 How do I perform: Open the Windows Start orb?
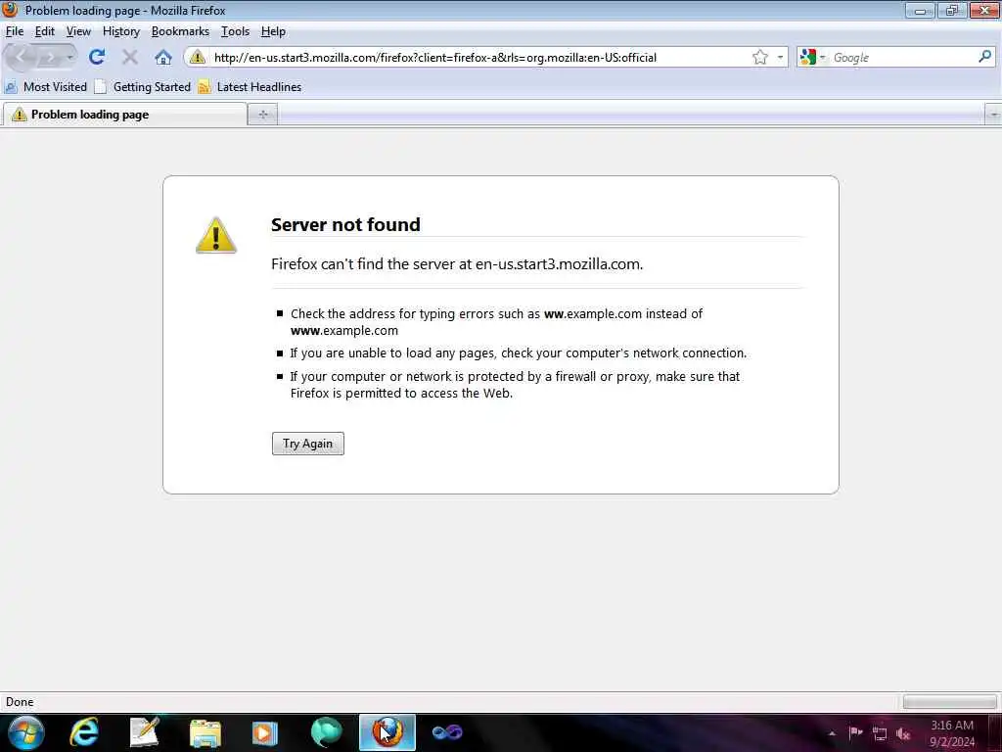(24, 732)
